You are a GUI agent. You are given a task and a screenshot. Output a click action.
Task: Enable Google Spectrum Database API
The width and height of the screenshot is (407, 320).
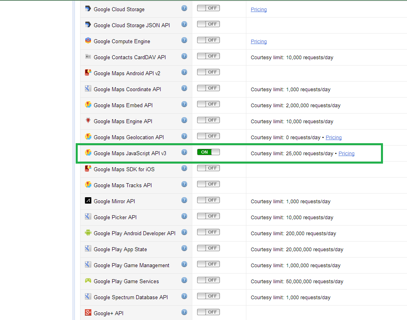208,296
